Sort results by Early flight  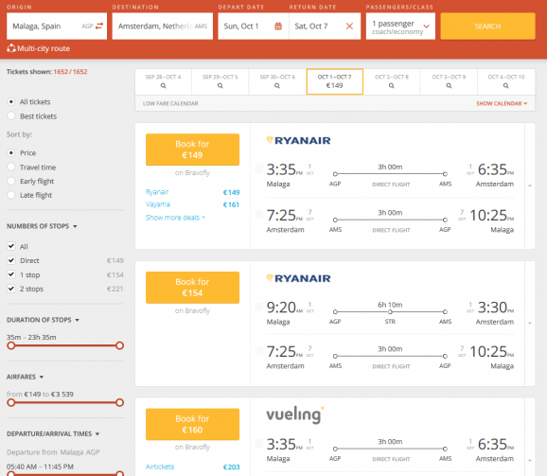[11, 181]
